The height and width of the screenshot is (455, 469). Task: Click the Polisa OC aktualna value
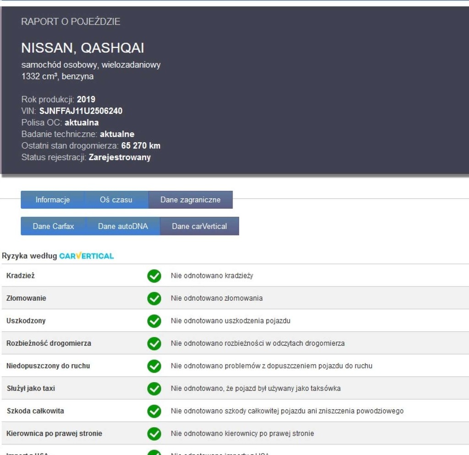tap(82, 122)
